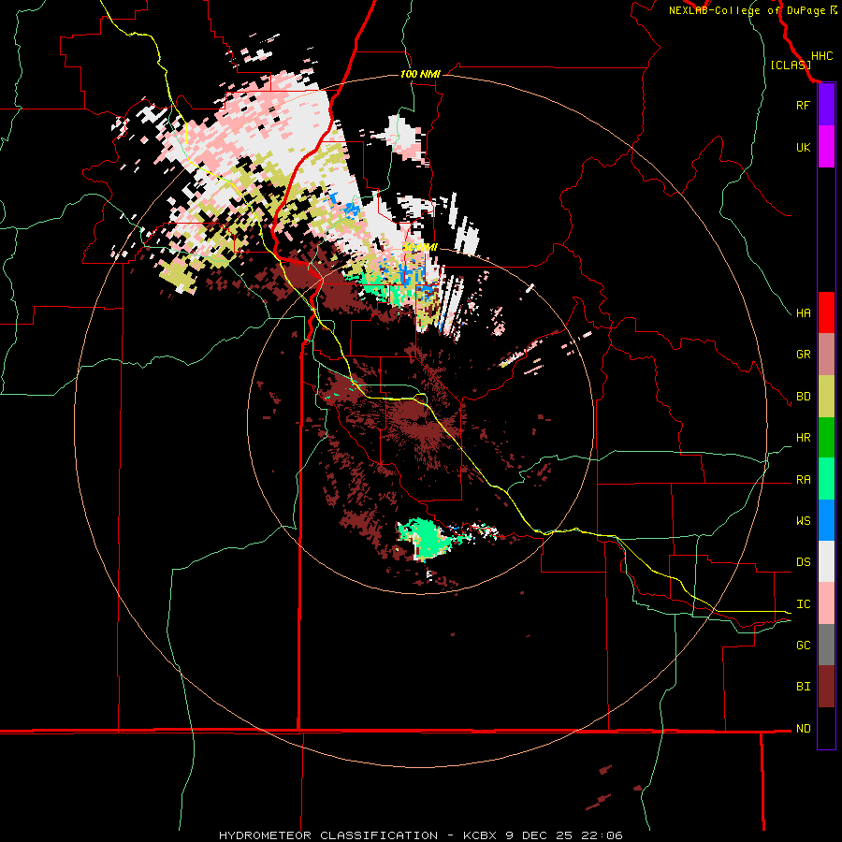Click the BI legend label text
The height and width of the screenshot is (842, 842).
click(803, 687)
